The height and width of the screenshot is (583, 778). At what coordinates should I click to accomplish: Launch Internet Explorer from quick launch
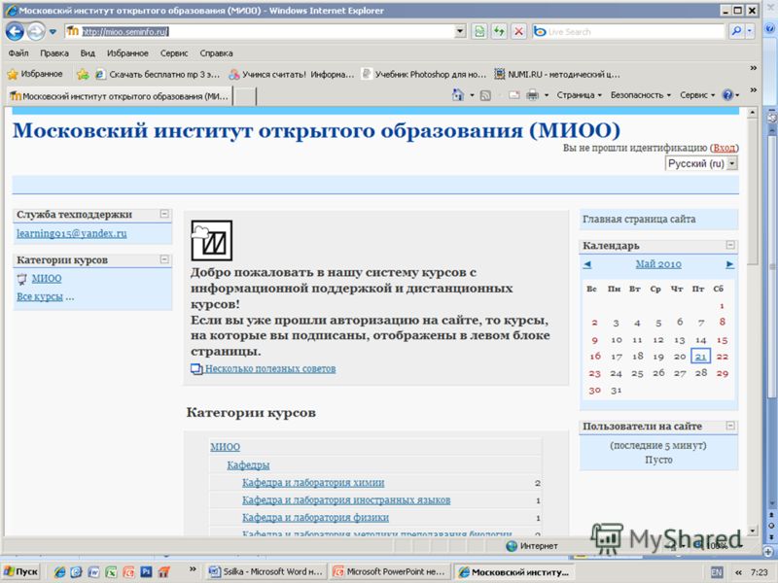pos(59,572)
